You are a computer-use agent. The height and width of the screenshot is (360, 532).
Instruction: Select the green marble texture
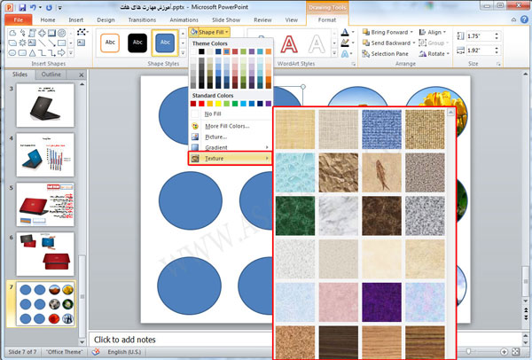295,215
